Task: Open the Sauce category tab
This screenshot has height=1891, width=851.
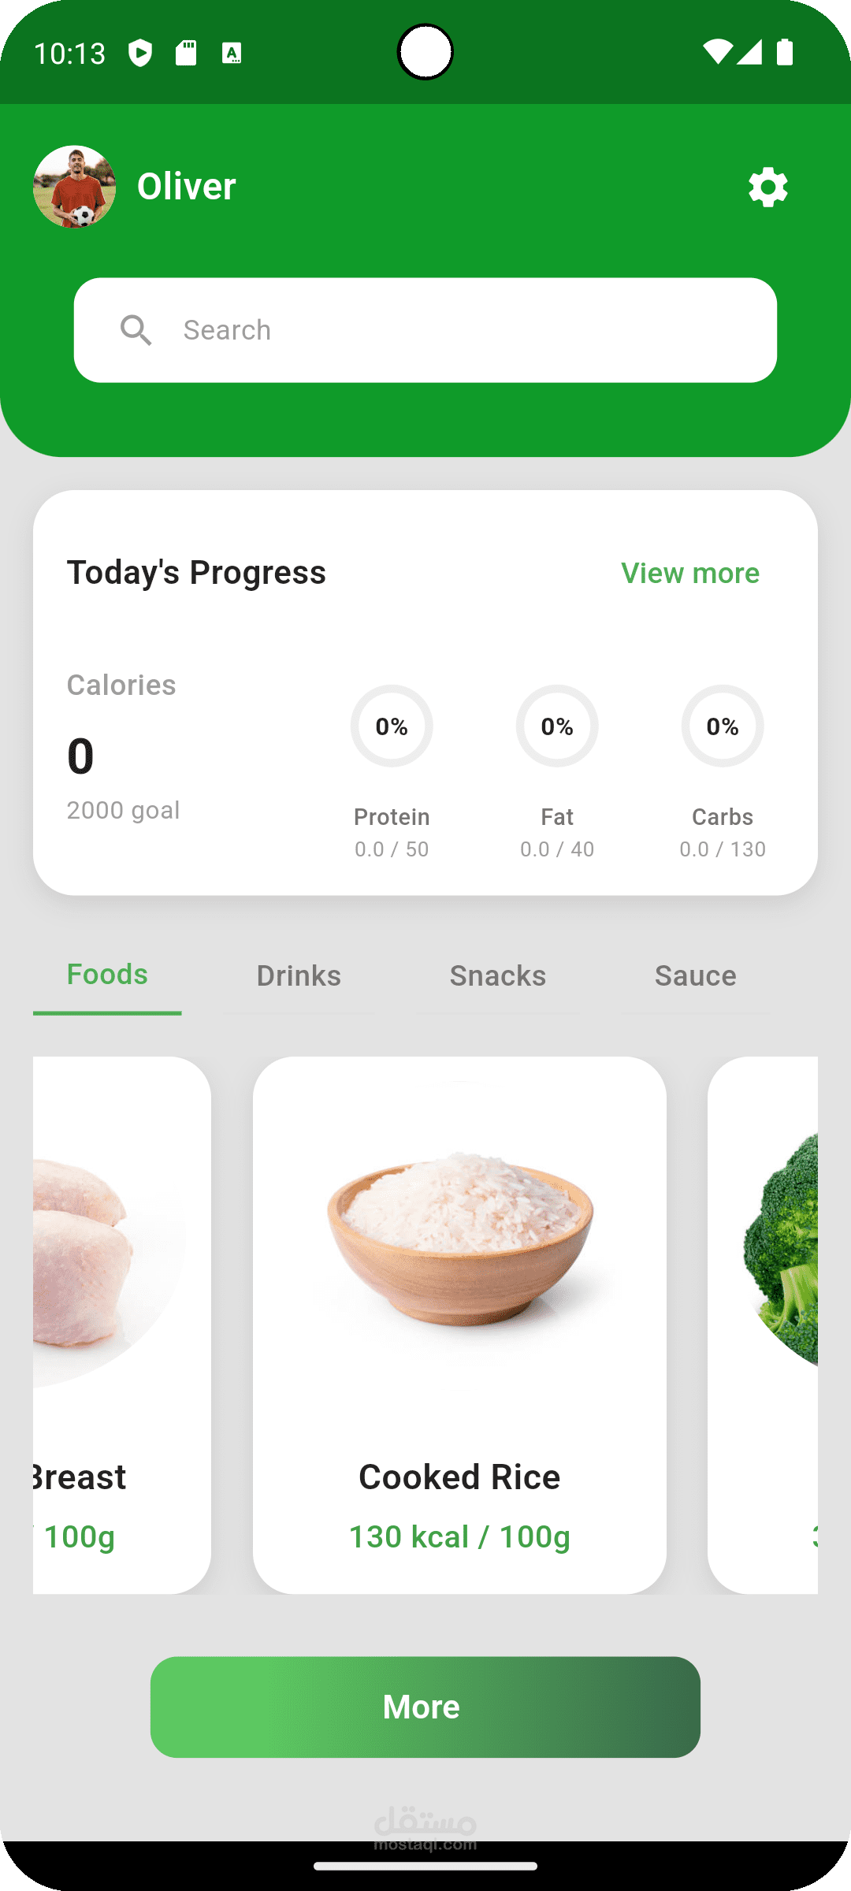Action: tap(696, 976)
